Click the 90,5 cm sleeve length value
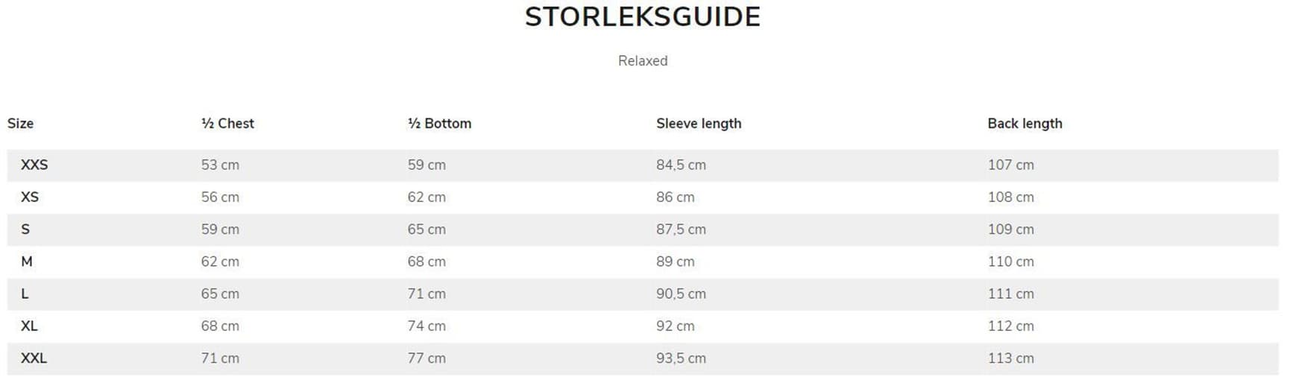This screenshot has width=1290, height=380. (680, 294)
